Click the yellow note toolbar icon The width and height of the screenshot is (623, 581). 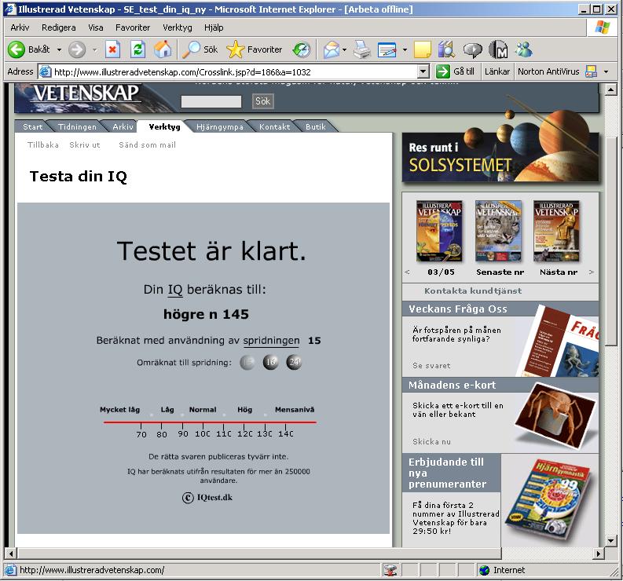(x=423, y=49)
